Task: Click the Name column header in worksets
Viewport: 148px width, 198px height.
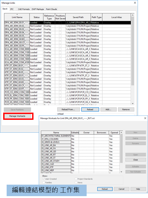Action: pyautogui.click(x=56, y=133)
